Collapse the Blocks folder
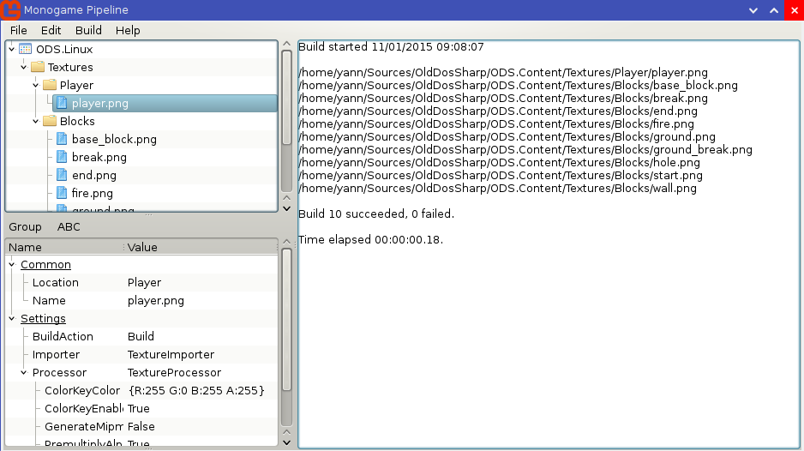This screenshot has width=804, height=451. [x=36, y=121]
